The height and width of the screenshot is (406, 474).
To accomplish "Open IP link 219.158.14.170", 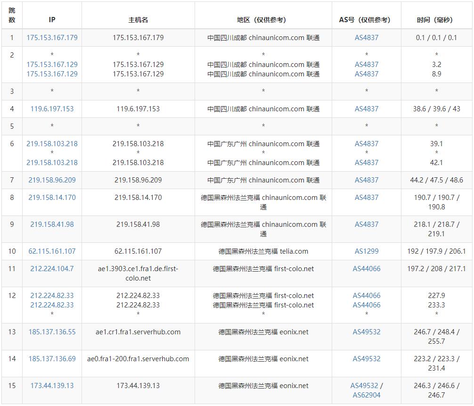I will click(x=52, y=198).
